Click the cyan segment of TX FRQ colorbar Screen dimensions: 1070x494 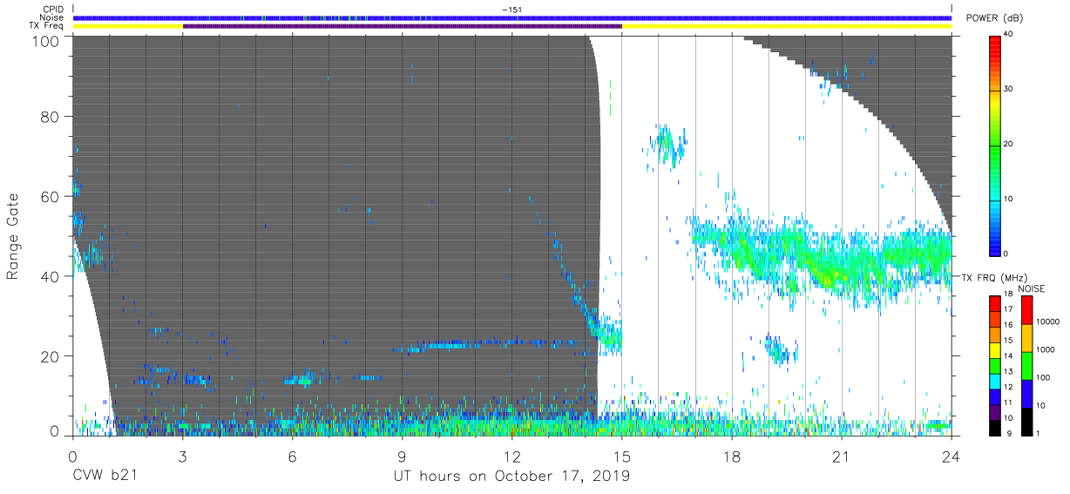tap(994, 380)
